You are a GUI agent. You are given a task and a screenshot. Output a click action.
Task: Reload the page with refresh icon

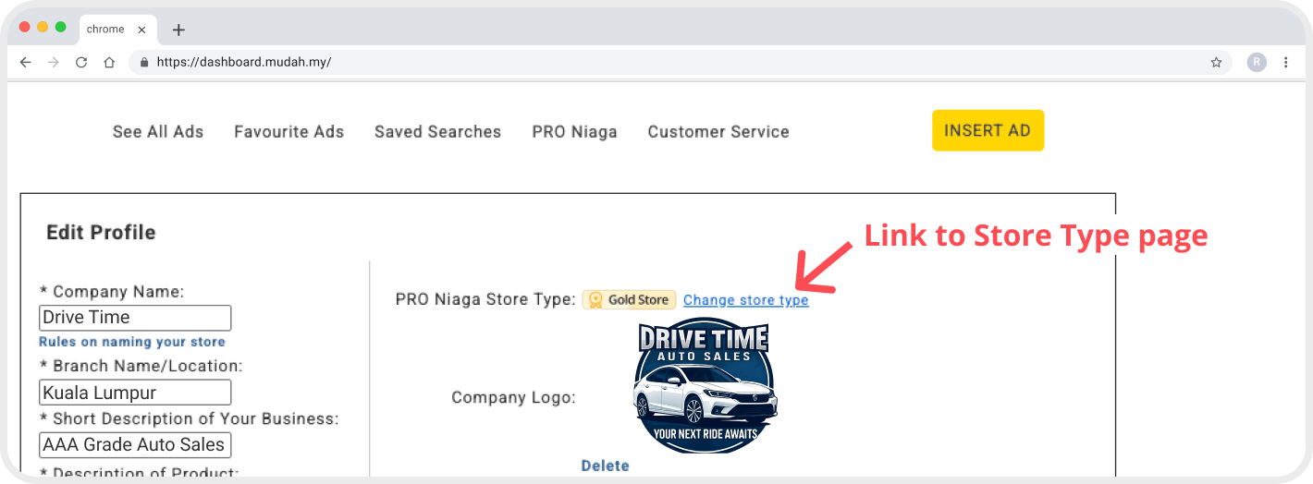click(x=81, y=63)
